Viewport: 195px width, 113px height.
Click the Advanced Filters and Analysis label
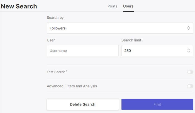[72, 86]
